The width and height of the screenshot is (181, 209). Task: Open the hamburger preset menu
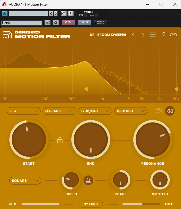click(x=153, y=35)
